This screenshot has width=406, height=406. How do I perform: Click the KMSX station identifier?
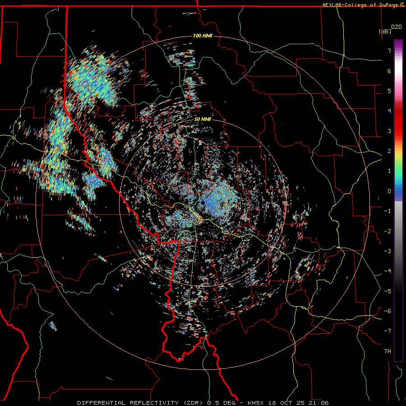(x=255, y=403)
